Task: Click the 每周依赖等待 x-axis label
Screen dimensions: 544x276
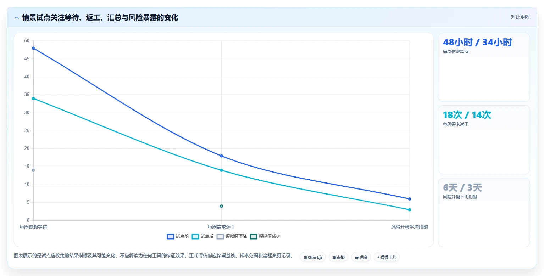Action: click(x=33, y=227)
